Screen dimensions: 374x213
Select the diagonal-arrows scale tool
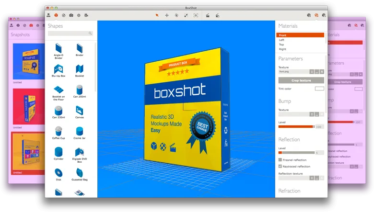click(186, 15)
